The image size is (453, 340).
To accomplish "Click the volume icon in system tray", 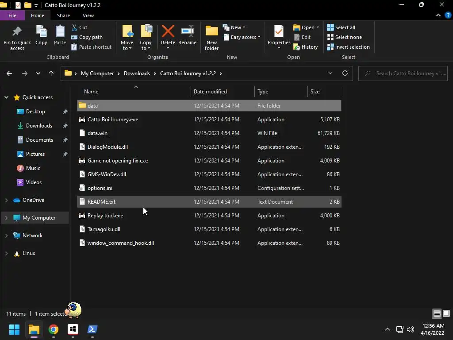I will pos(411,329).
